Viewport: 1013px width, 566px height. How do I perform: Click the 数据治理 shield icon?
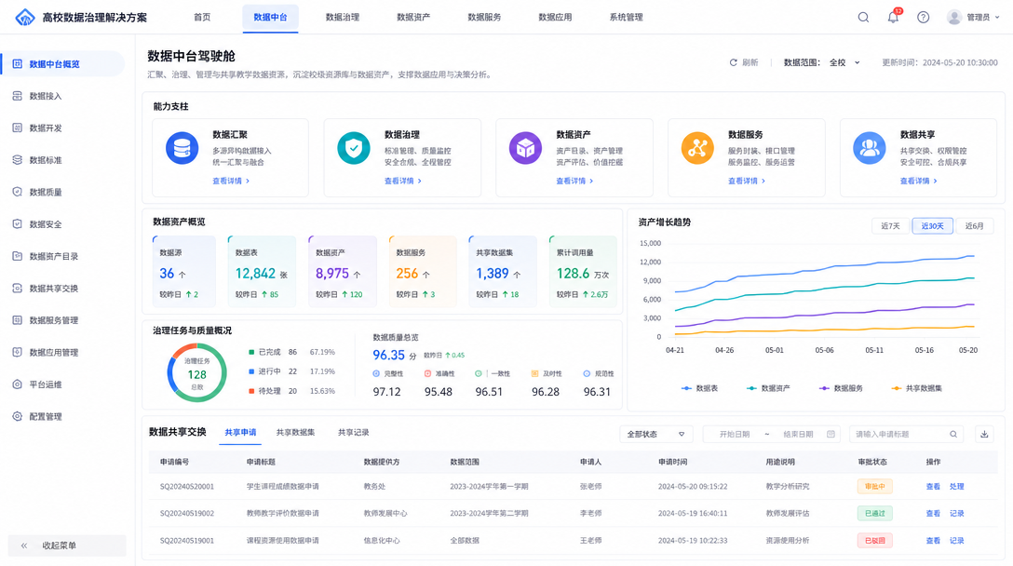[x=354, y=148]
